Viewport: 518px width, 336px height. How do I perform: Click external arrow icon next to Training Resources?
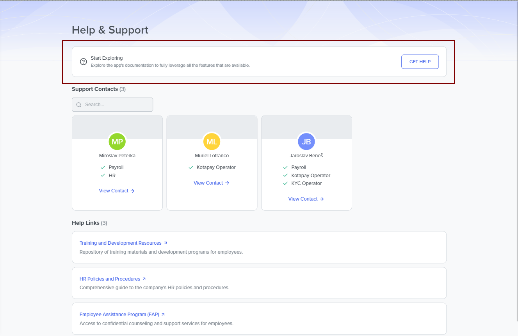(x=166, y=243)
